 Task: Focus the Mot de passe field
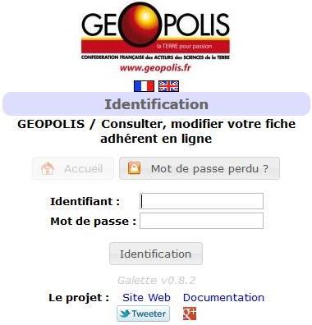(x=201, y=221)
